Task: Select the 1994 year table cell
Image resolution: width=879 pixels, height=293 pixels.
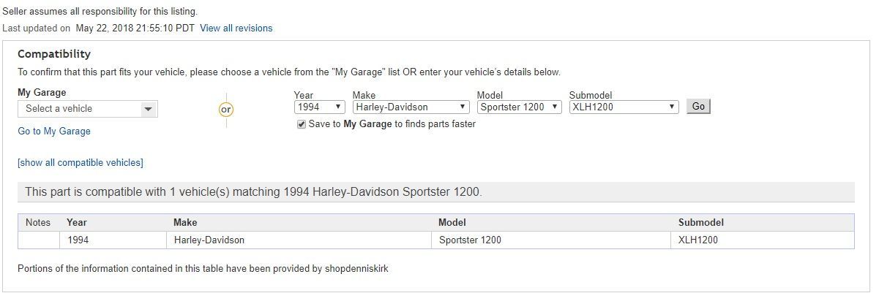Action: pyautogui.click(x=78, y=240)
